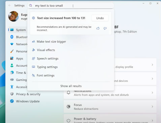Click the AA icon of 'Make text size bigger'
Viewport: 161px width, 123px height.
coord(33,41)
